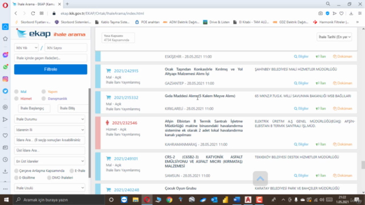The image size is (365, 205).
Task: Open the İhale Usulü dropdown
Action: pyautogui.click(x=50, y=188)
